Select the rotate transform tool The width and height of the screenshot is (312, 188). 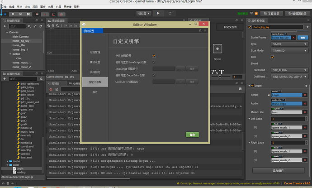[x=13, y=14]
